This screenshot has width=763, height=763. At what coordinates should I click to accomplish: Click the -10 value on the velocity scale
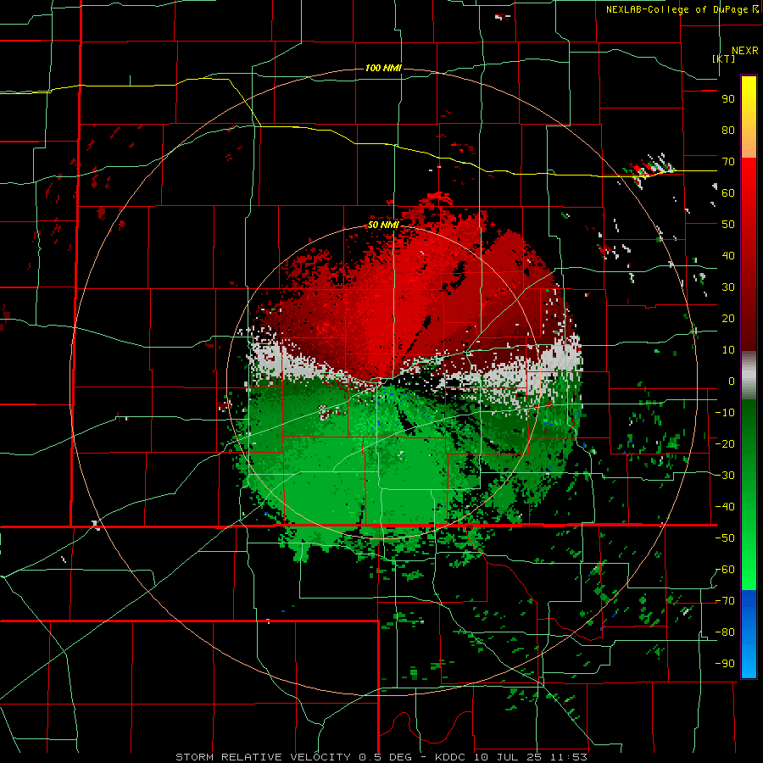tap(725, 413)
